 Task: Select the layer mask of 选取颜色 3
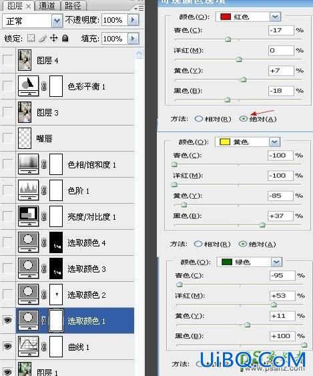click(x=56, y=268)
